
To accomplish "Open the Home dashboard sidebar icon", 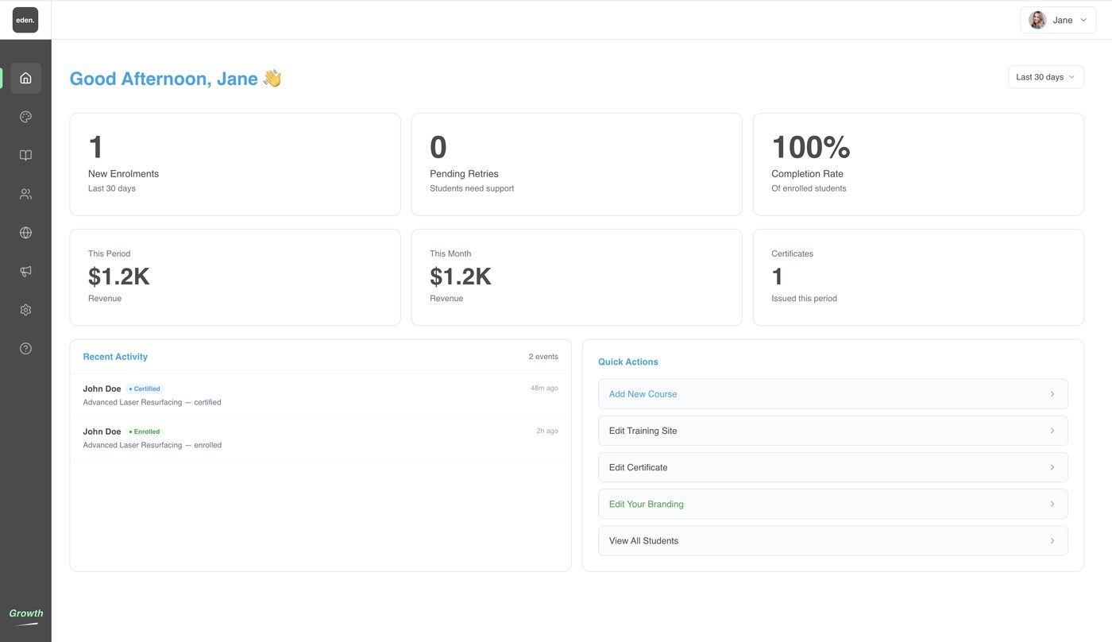I will click(x=25, y=78).
